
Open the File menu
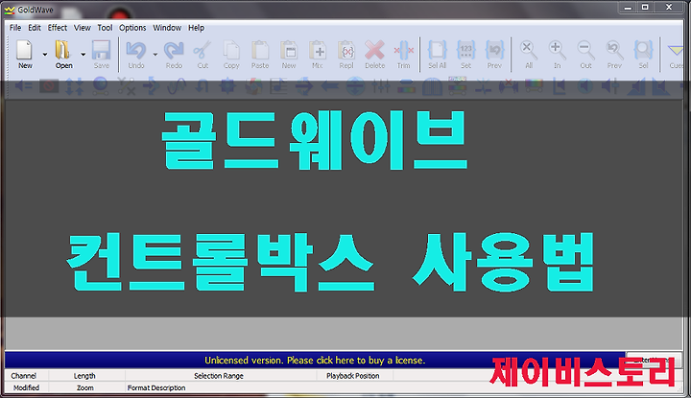[x=15, y=28]
